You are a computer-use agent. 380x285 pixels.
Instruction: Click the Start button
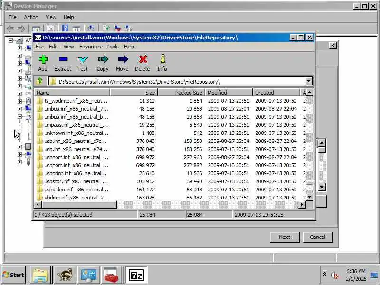13,275
